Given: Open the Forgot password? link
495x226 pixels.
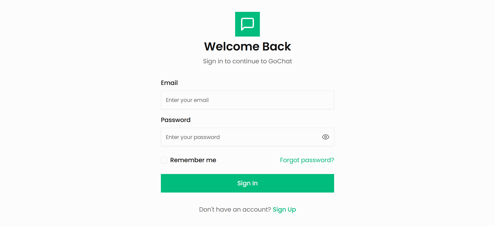Looking at the screenshot, I should pos(307,160).
